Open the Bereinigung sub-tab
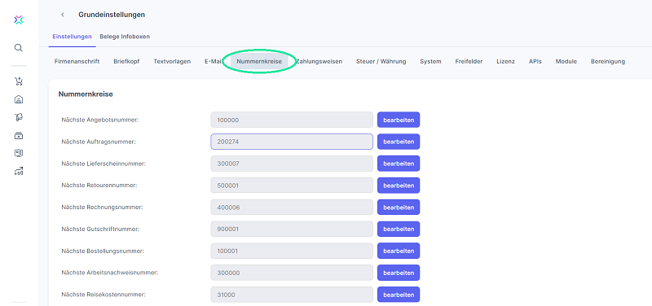652x306 pixels. click(607, 62)
